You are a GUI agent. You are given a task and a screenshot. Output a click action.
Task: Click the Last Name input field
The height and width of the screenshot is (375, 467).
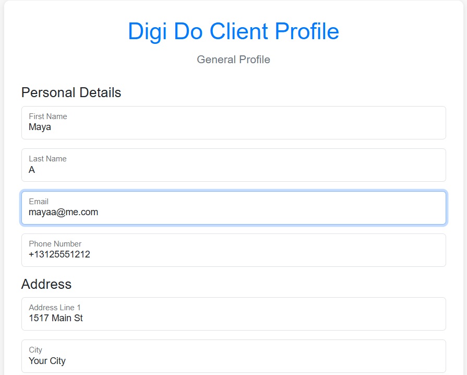click(x=234, y=165)
